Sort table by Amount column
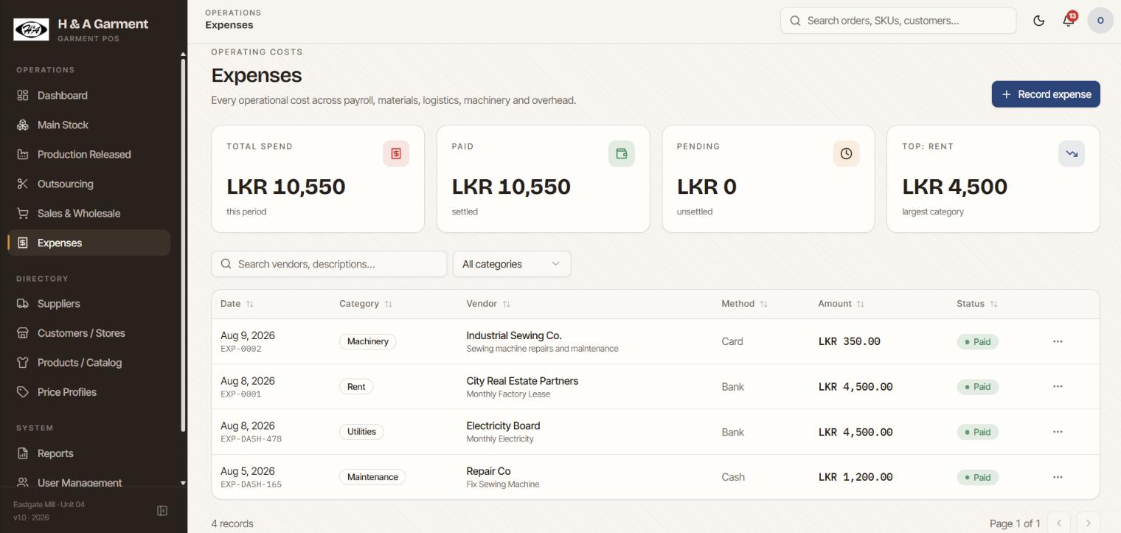The image size is (1121, 533). tap(841, 304)
